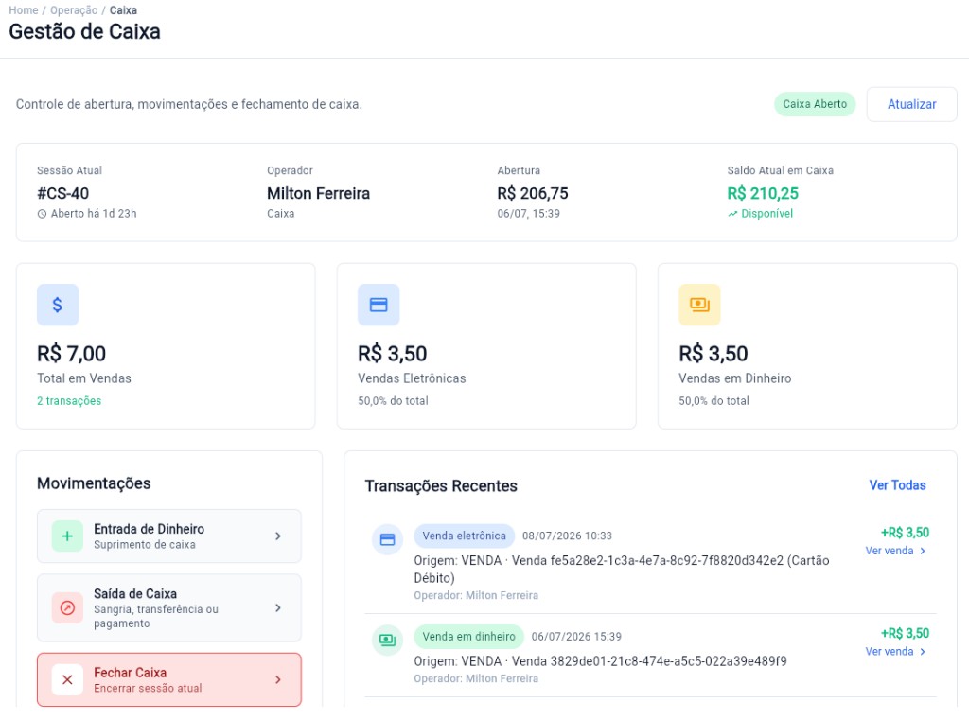The height and width of the screenshot is (720, 969).
Task: Click the credit card Vendas Eletrônicas icon
Action: (x=379, y=305)
